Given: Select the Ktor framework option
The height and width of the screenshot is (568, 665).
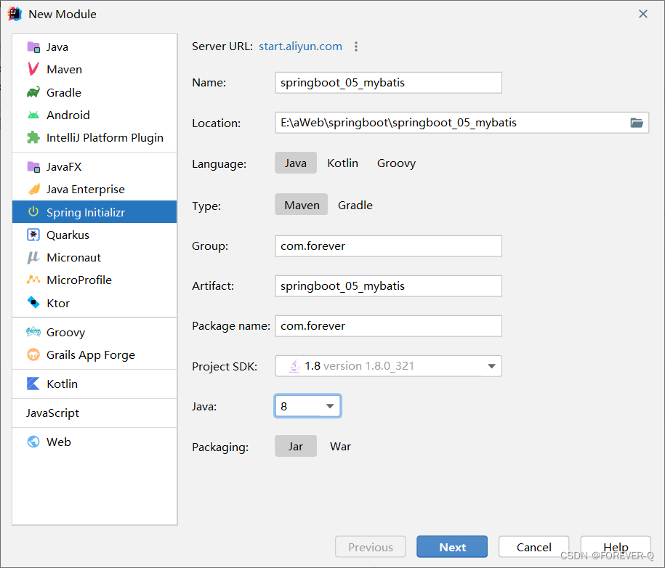Looking at the screenshot, I should (59, 302).
